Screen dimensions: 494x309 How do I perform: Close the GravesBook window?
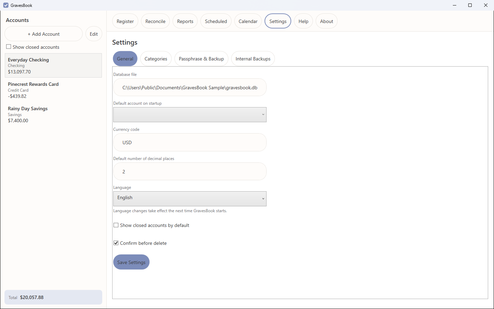click(x=486, y=5)
